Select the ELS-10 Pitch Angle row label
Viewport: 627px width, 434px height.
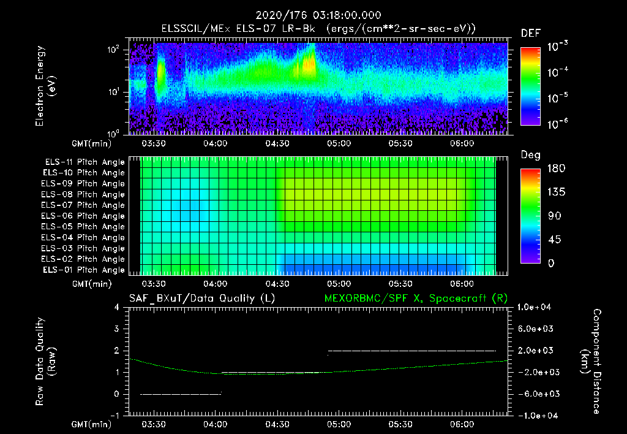pos(84,173)
